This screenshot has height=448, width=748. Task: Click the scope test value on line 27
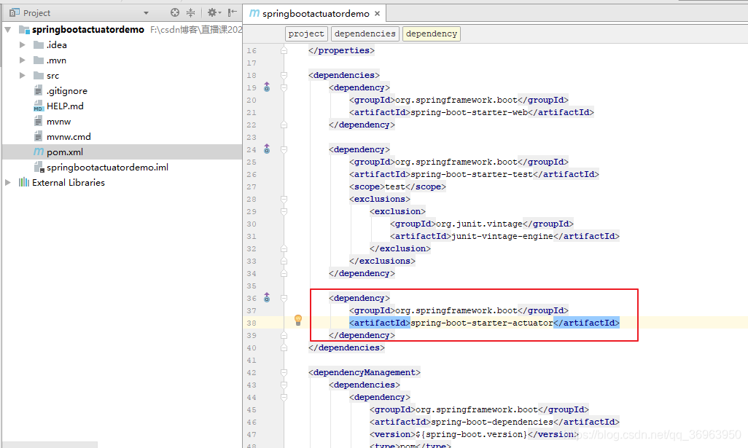395,186
